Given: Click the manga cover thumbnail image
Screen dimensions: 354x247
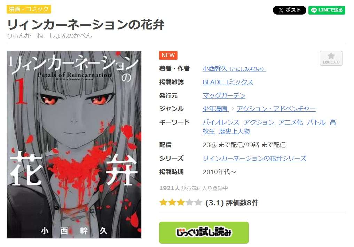Looking at the screenshot, I should 74,145.
